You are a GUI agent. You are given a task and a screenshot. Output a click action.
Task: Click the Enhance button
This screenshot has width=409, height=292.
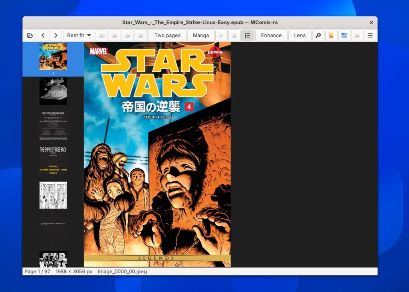tap(271, 36)
